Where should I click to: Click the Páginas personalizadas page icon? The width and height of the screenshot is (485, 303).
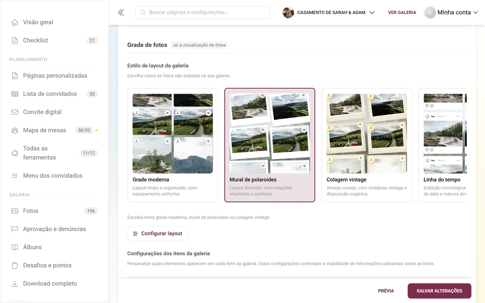pyautogui.click(x=15, y=76)
